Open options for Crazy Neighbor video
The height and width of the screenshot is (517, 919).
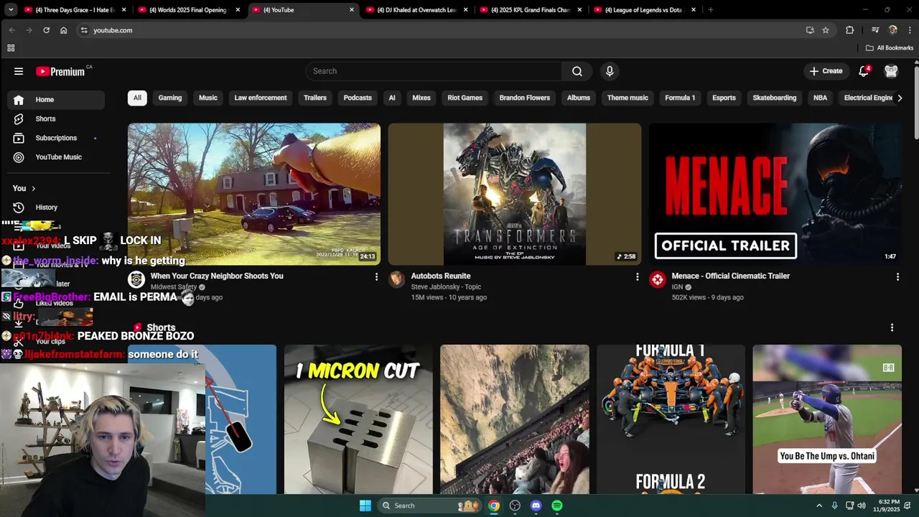click(x=376, y=276)
